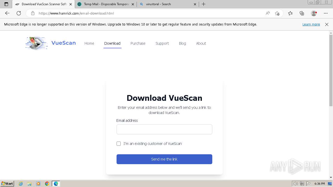Image resolution: width=333 pixels, height=187 pixels.
Task: Click the scrollbar up arrow
Action: [x=331, y=33]
